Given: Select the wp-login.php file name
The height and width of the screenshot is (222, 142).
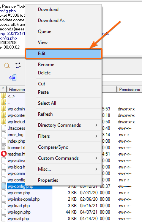Looking at the screenshot, I should pyautogui.click(x=19, y=212).
